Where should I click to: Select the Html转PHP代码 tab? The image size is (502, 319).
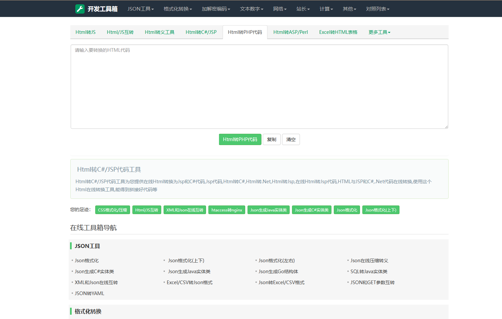click(x=245, y=32)
